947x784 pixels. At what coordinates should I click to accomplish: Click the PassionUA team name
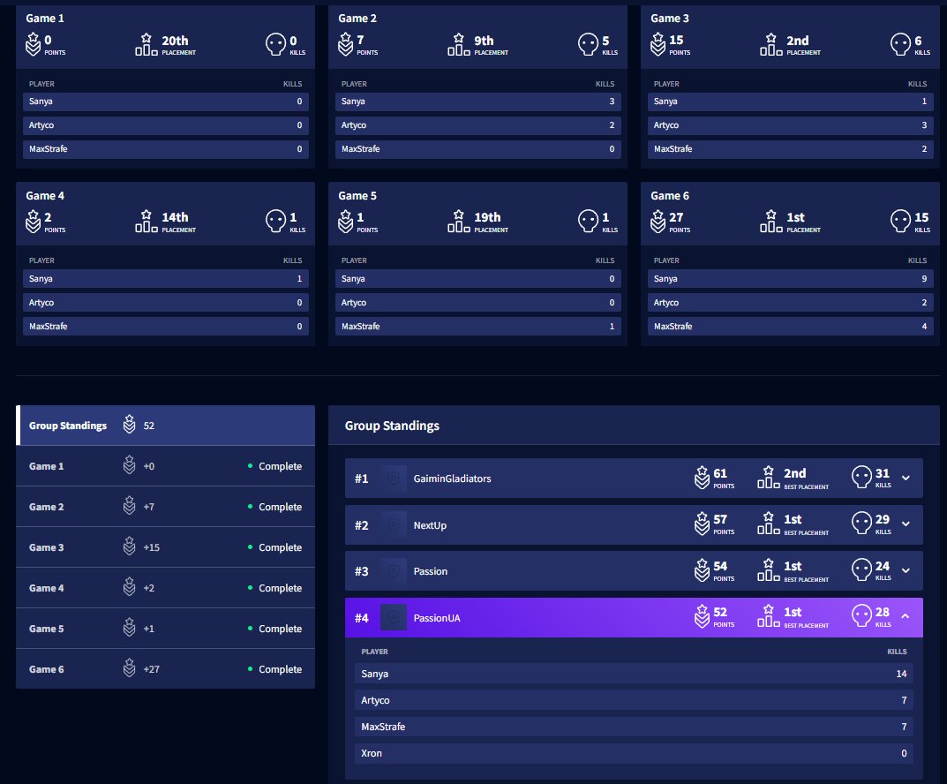click(x=437, y=618)
